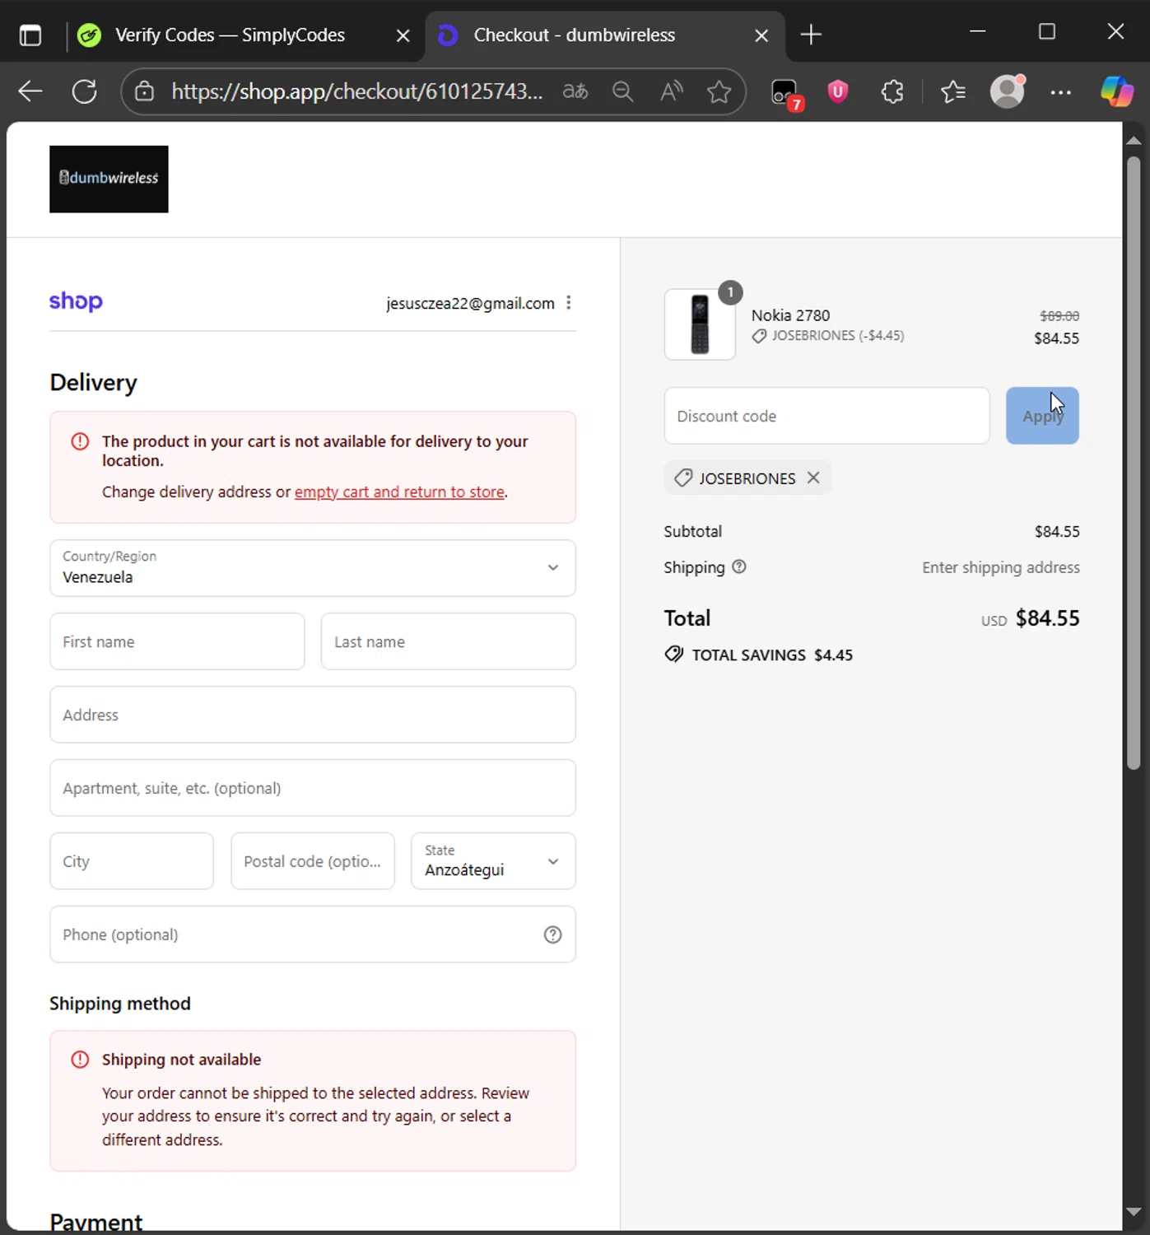Click the Shipping not available heading
1150x1235 pixels.
coord(181,1060)
